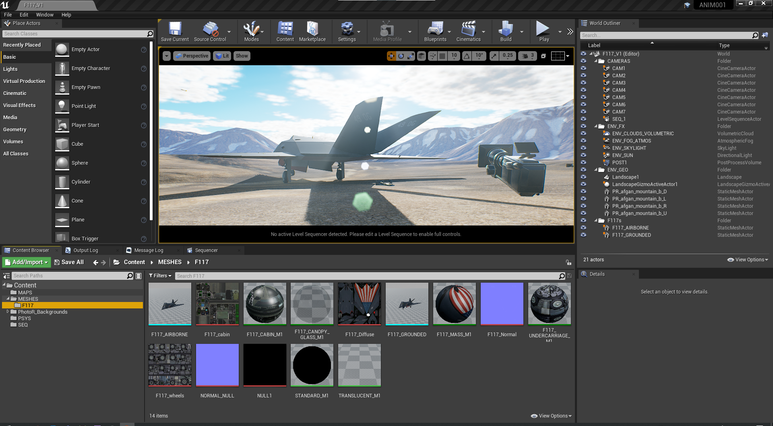Open Filters in Content Browser
Viewport: 773px width, 426px height.
click(x=160, y=276)
